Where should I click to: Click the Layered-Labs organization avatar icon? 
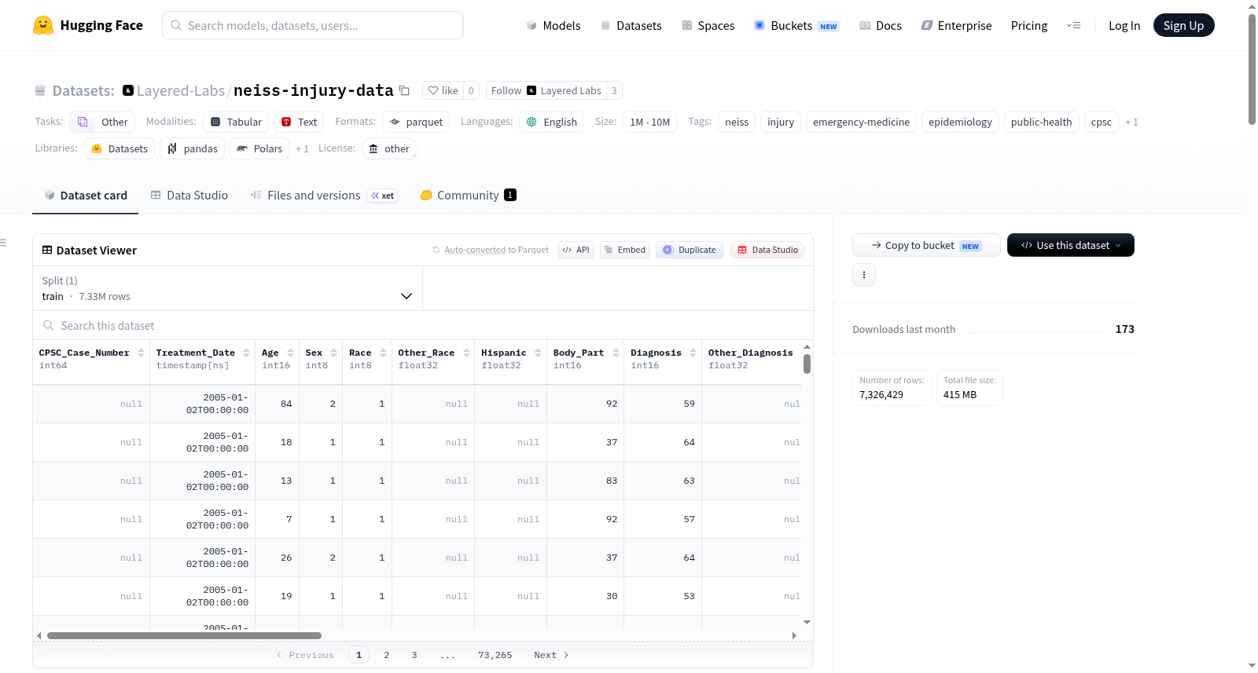point(128,90)
